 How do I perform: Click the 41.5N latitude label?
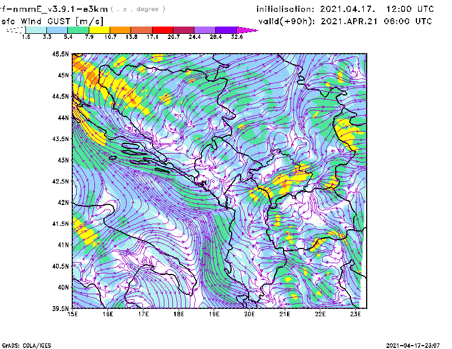(x=61, y=224)
